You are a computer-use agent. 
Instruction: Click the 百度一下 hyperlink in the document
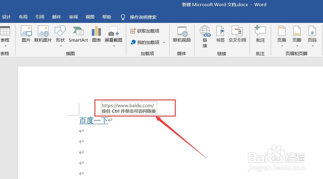point(94,121)
